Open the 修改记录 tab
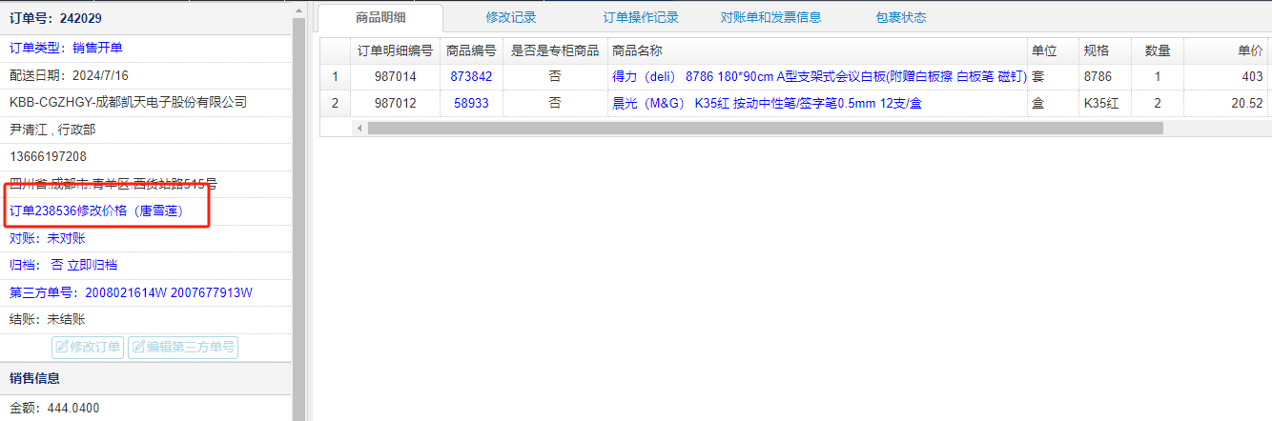The image size is (1272, 421). pos(511,17)
